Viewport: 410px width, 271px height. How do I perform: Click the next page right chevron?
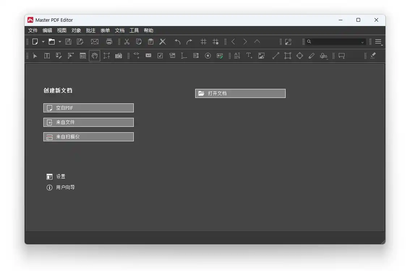click(245, 42)
